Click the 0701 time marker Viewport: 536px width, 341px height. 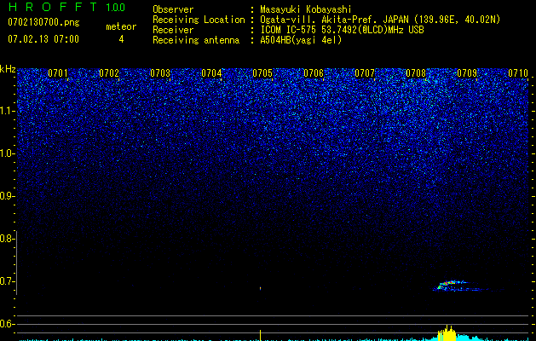(x=58, y=73)
